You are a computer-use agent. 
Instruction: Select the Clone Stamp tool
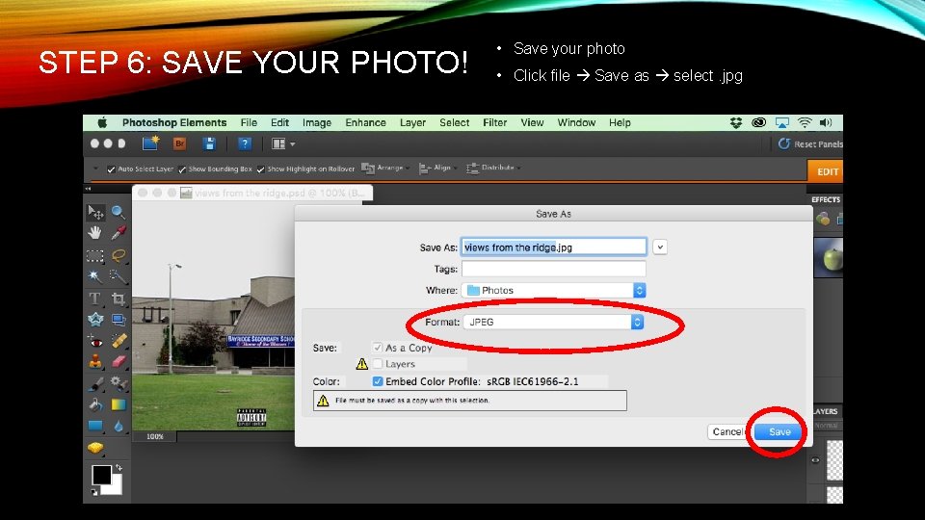click(95, 361)
